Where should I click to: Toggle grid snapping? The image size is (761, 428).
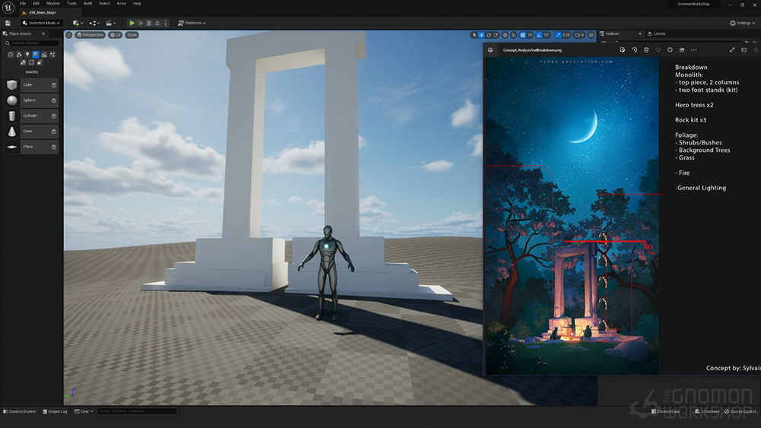pyautogui.click(x=523, y=35)
